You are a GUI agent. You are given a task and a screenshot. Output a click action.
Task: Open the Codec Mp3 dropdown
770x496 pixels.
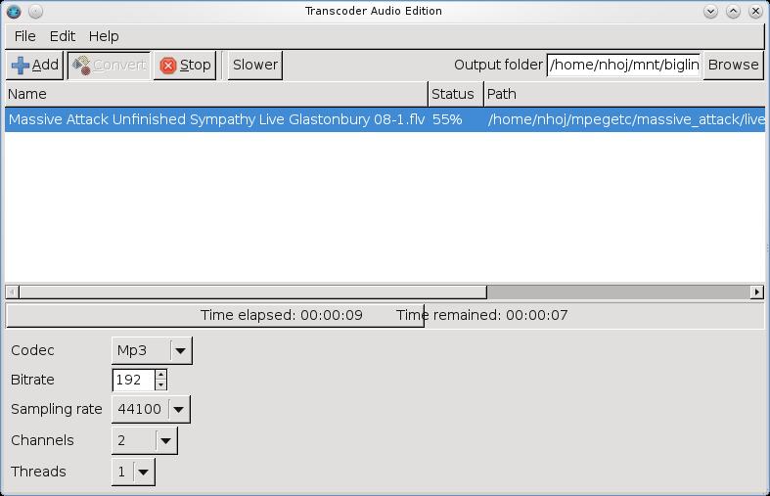pyautogui.click(x=152, y=350)
